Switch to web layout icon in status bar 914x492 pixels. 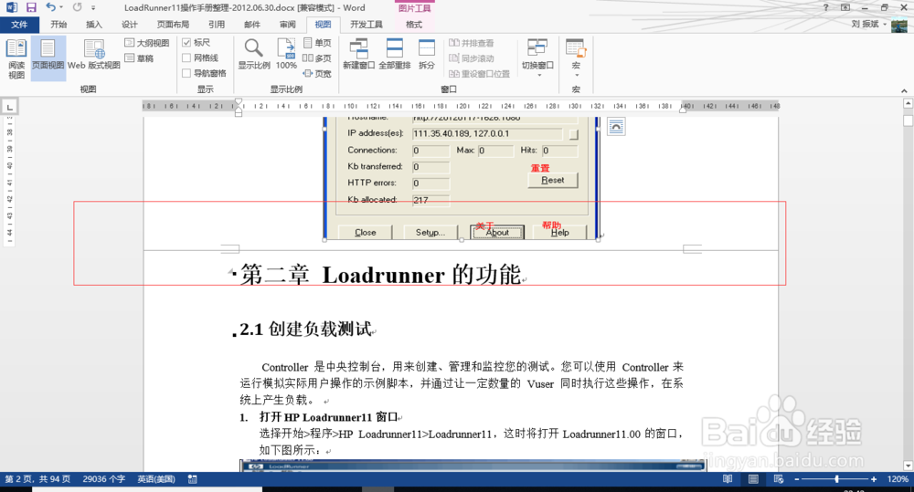tap(779, 479)
